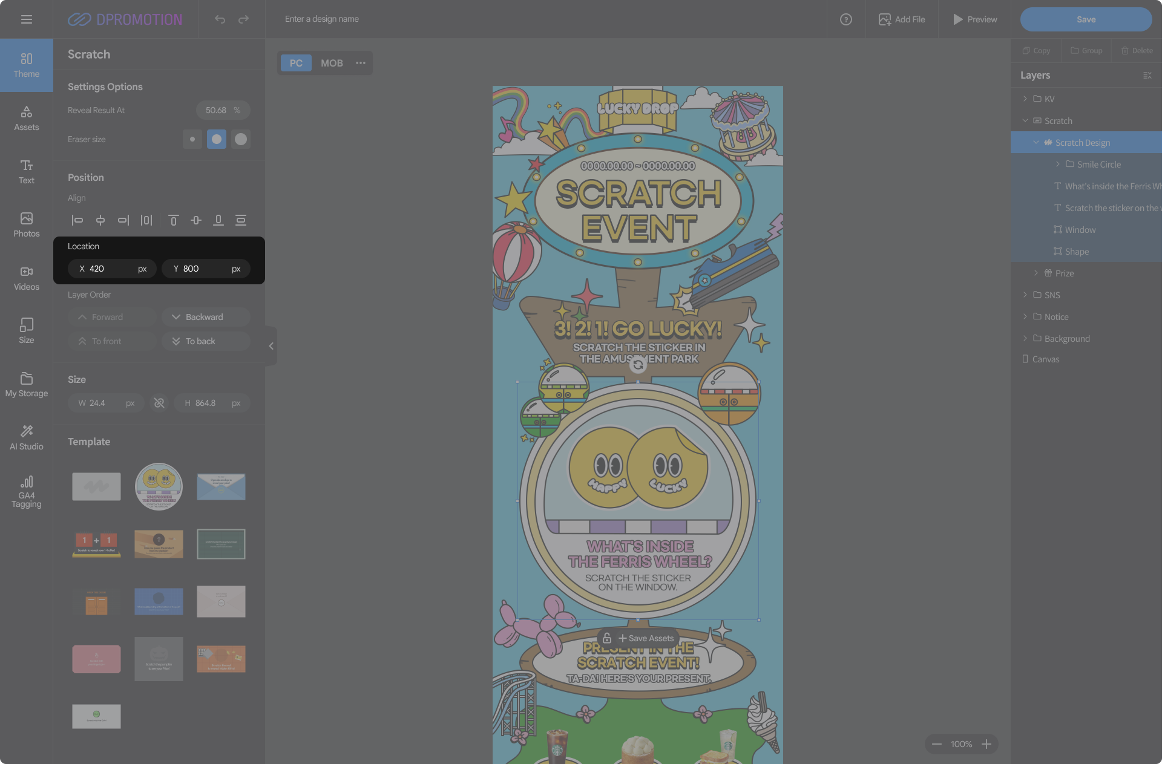Select the largest eraser size
This screenshot has width=1162, height=764.
pyautogui.click(x=241, y=139)
